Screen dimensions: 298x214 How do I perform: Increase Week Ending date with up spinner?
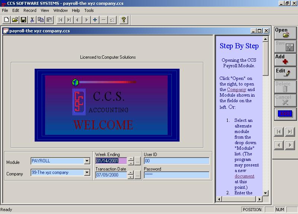(131, 159)
